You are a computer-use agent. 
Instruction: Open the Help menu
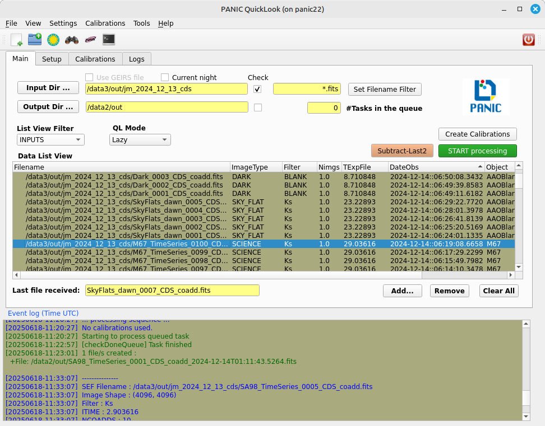pyautogui.click(x=165, y=24)
